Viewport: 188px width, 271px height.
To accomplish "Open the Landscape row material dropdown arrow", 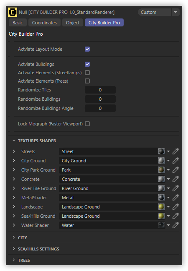I will pyautogui.click(x=168, y=207).
